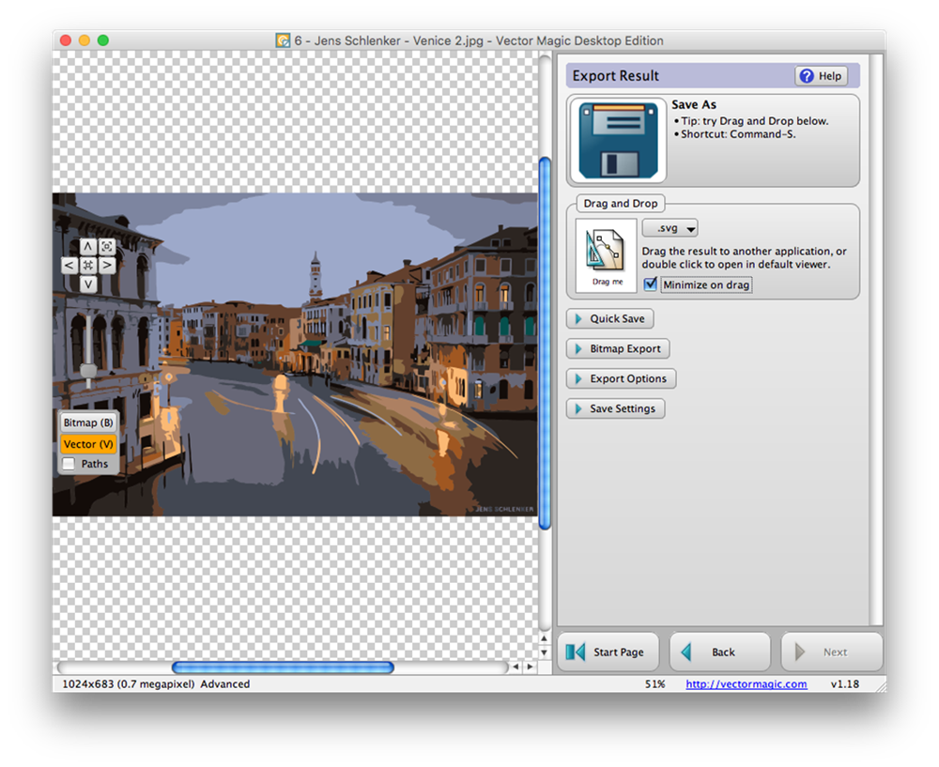Click the 51% zoom level in status bar
939x767 pixels.
click(654, 683)
